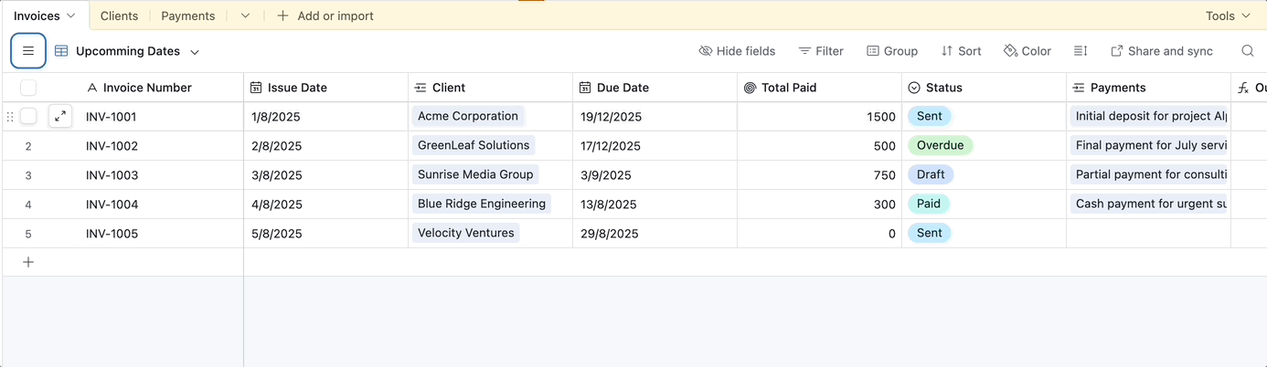Click Share and sync button

point(1161,51)
